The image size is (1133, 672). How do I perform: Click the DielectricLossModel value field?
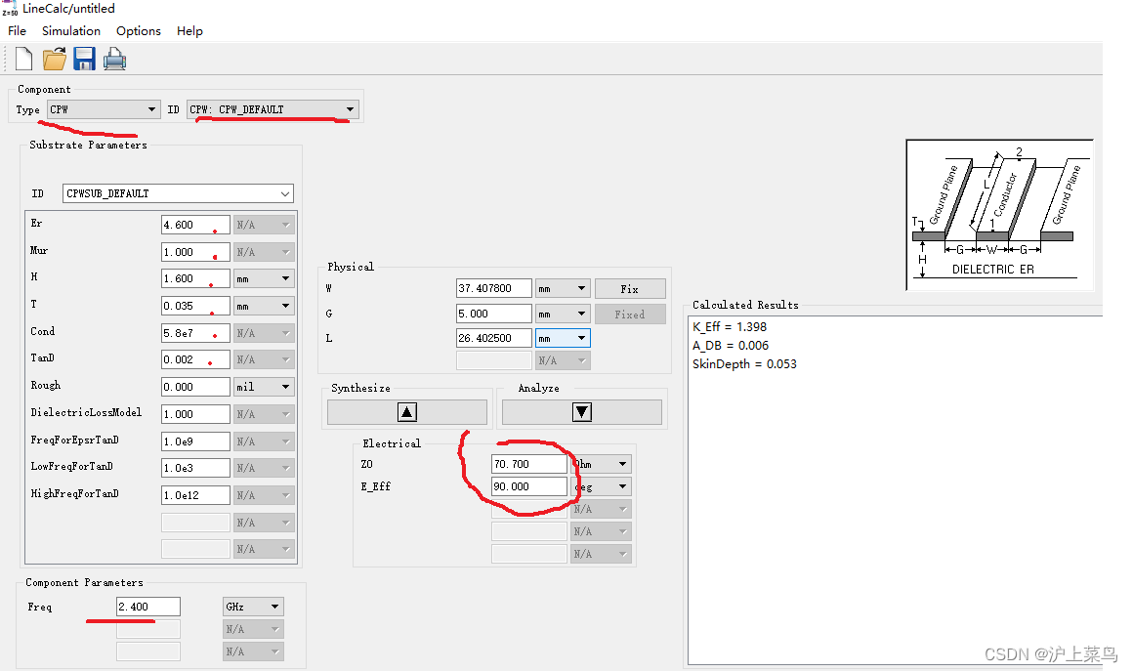point(195,413)
